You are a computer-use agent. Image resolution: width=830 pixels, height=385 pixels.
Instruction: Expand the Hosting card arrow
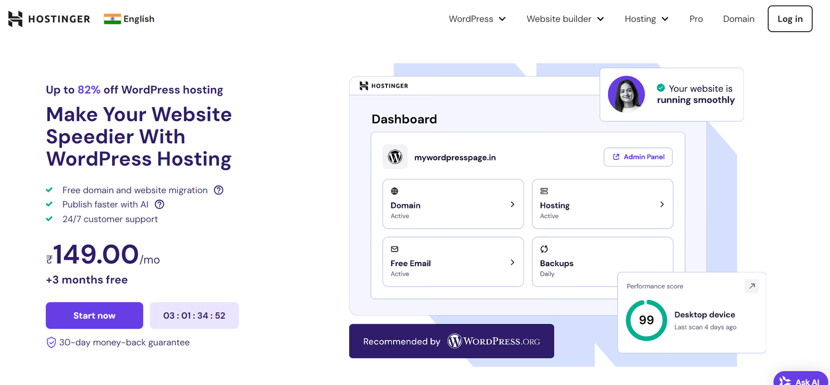point(662,204)
